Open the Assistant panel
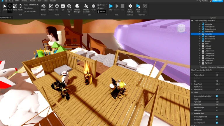Viewport: 224px width, 126px height. pos(204,1)
